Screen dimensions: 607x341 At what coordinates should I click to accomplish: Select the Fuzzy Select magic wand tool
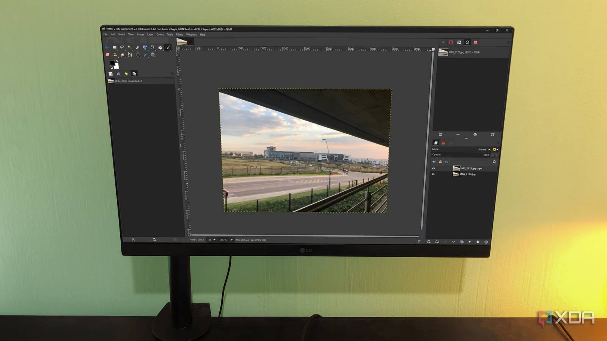130,47
